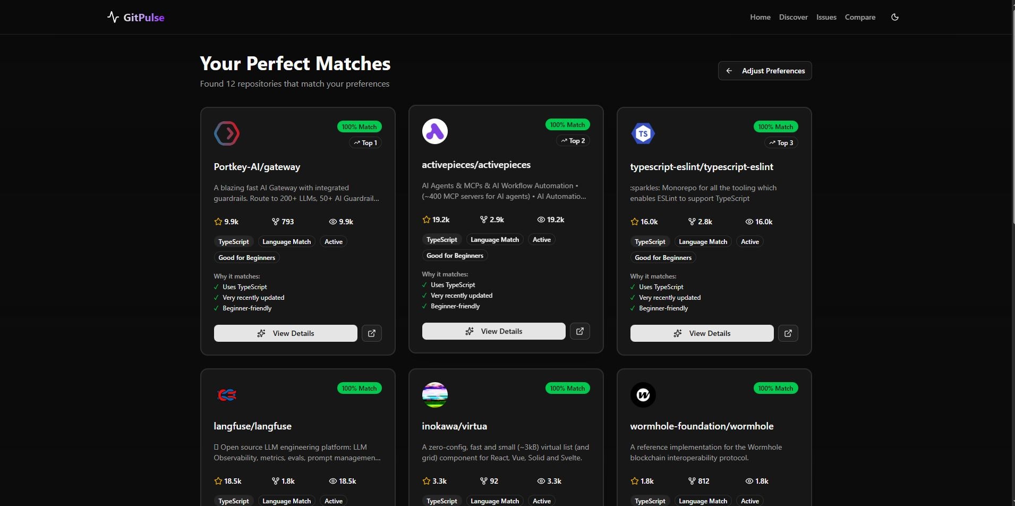Toggle dark mode with the moon icon
The image size is (1015, 506).
[x=894, y=16]
